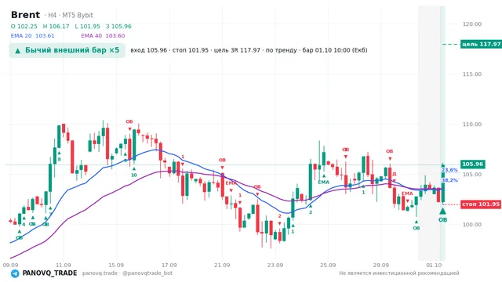Click the 29.09 date axis label
Screen dimensions: 502x282
tap(381, 266)
